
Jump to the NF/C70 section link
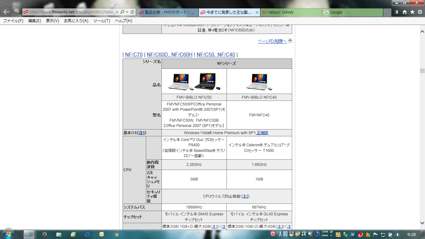[x=134, y=55]
